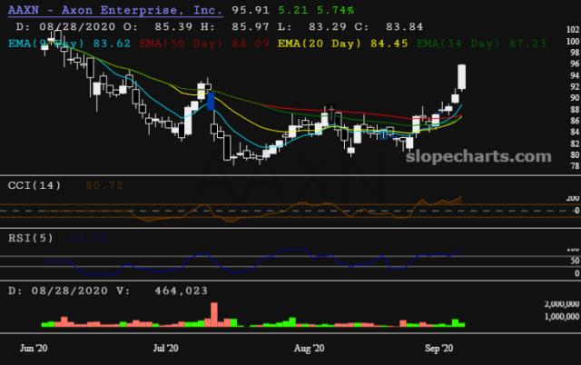
Task: Click the blue candlestick in mid-July
Action: 211,100
